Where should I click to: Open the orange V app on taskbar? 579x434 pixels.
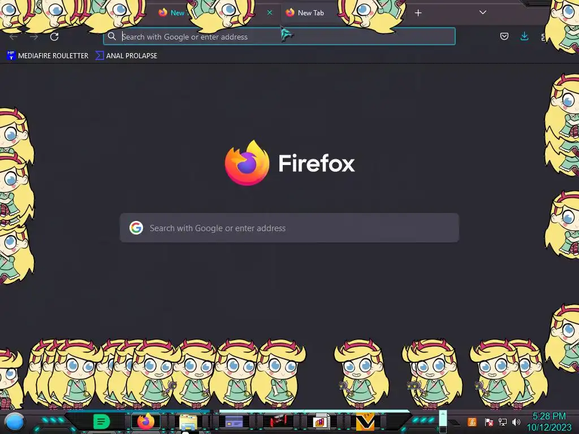coord(365,422)
